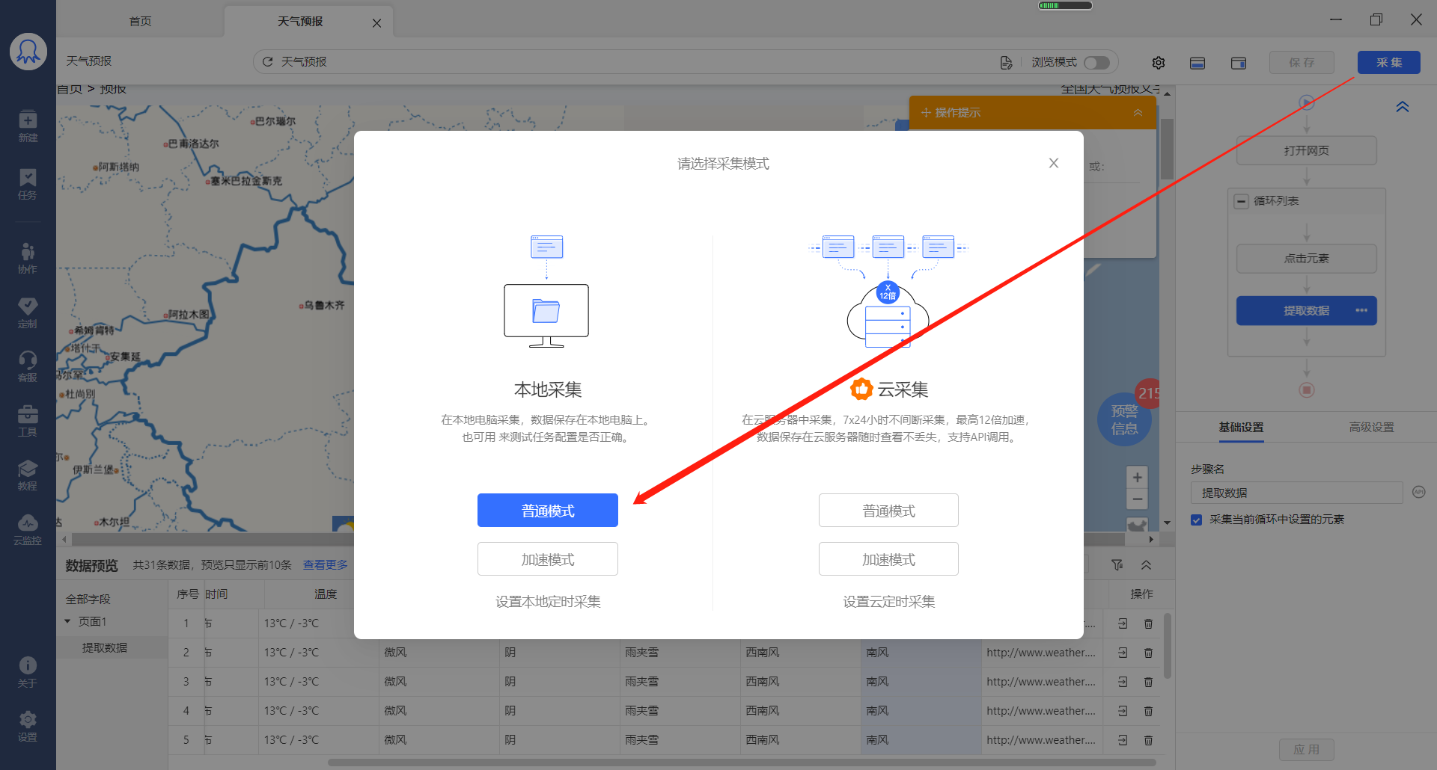Click the 步骤名 input field

pyautogui.click(x=1296, y=493)
